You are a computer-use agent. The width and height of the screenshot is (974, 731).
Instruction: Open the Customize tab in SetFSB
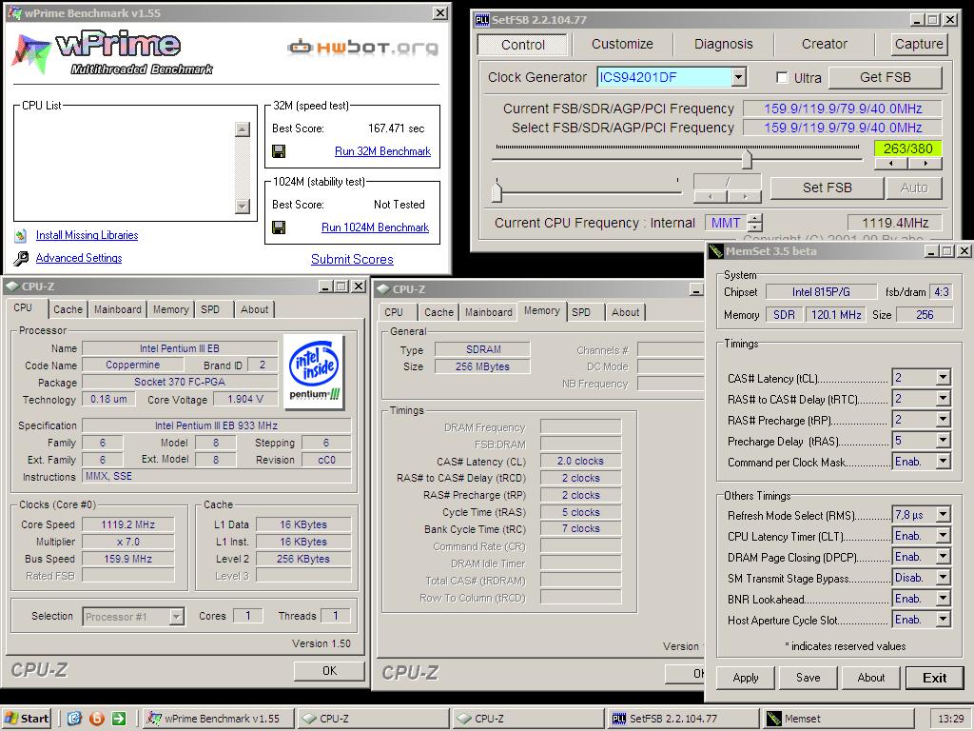pos(622,44)
